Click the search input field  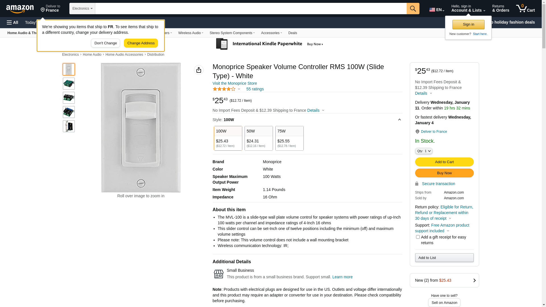251,9
